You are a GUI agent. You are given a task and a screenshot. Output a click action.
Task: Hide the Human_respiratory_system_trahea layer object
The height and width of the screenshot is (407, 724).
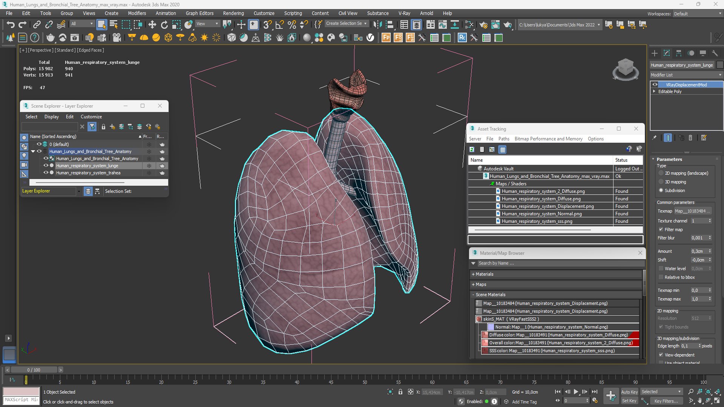click(x=46, y=173)
